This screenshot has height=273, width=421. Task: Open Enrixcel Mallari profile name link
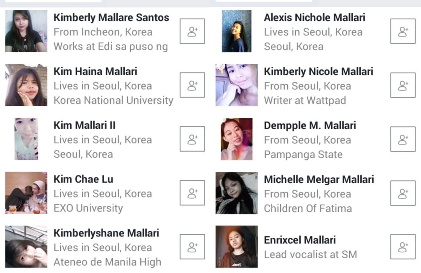[300, 240]
